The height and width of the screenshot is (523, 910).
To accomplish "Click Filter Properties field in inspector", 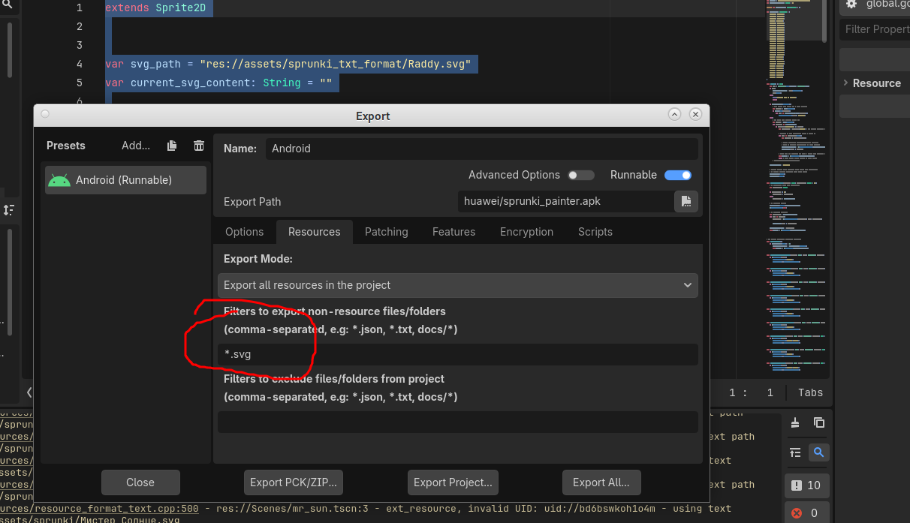I will point(875,29).
